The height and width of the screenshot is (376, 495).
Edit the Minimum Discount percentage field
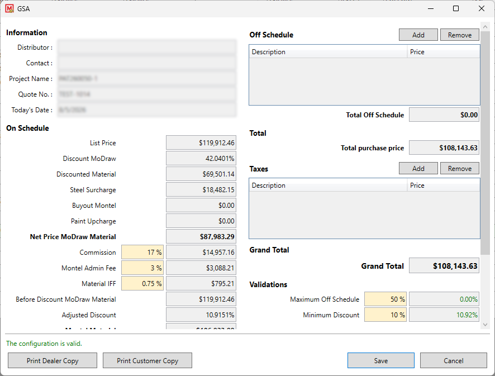(385, 315)
